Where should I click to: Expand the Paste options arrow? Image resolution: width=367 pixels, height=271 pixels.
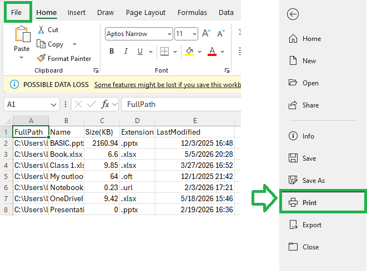22,57
